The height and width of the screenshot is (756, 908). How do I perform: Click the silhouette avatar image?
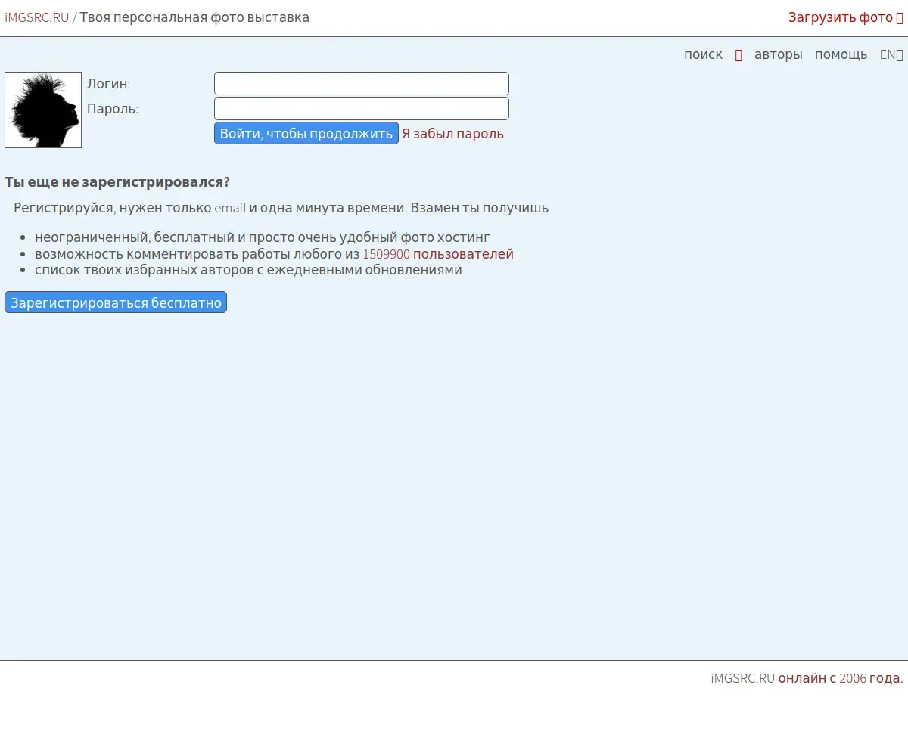[43, 110]
